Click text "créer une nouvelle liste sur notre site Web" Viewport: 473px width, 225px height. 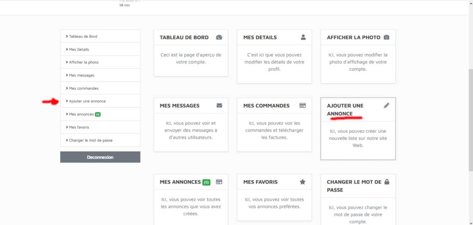click(x=358, y=138)
